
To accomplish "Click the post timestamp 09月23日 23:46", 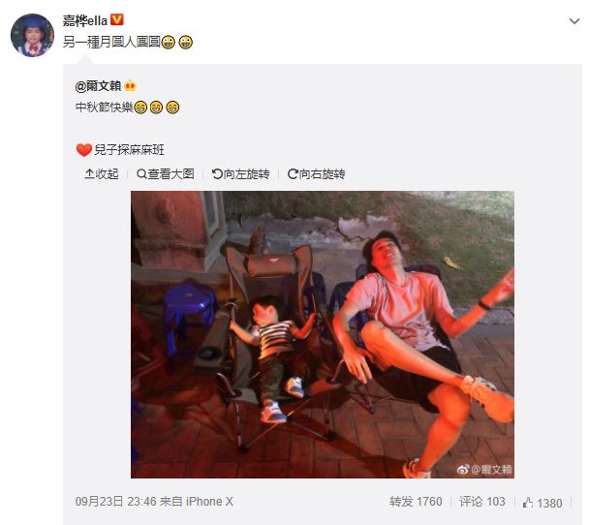I will [x=115, y=502].
